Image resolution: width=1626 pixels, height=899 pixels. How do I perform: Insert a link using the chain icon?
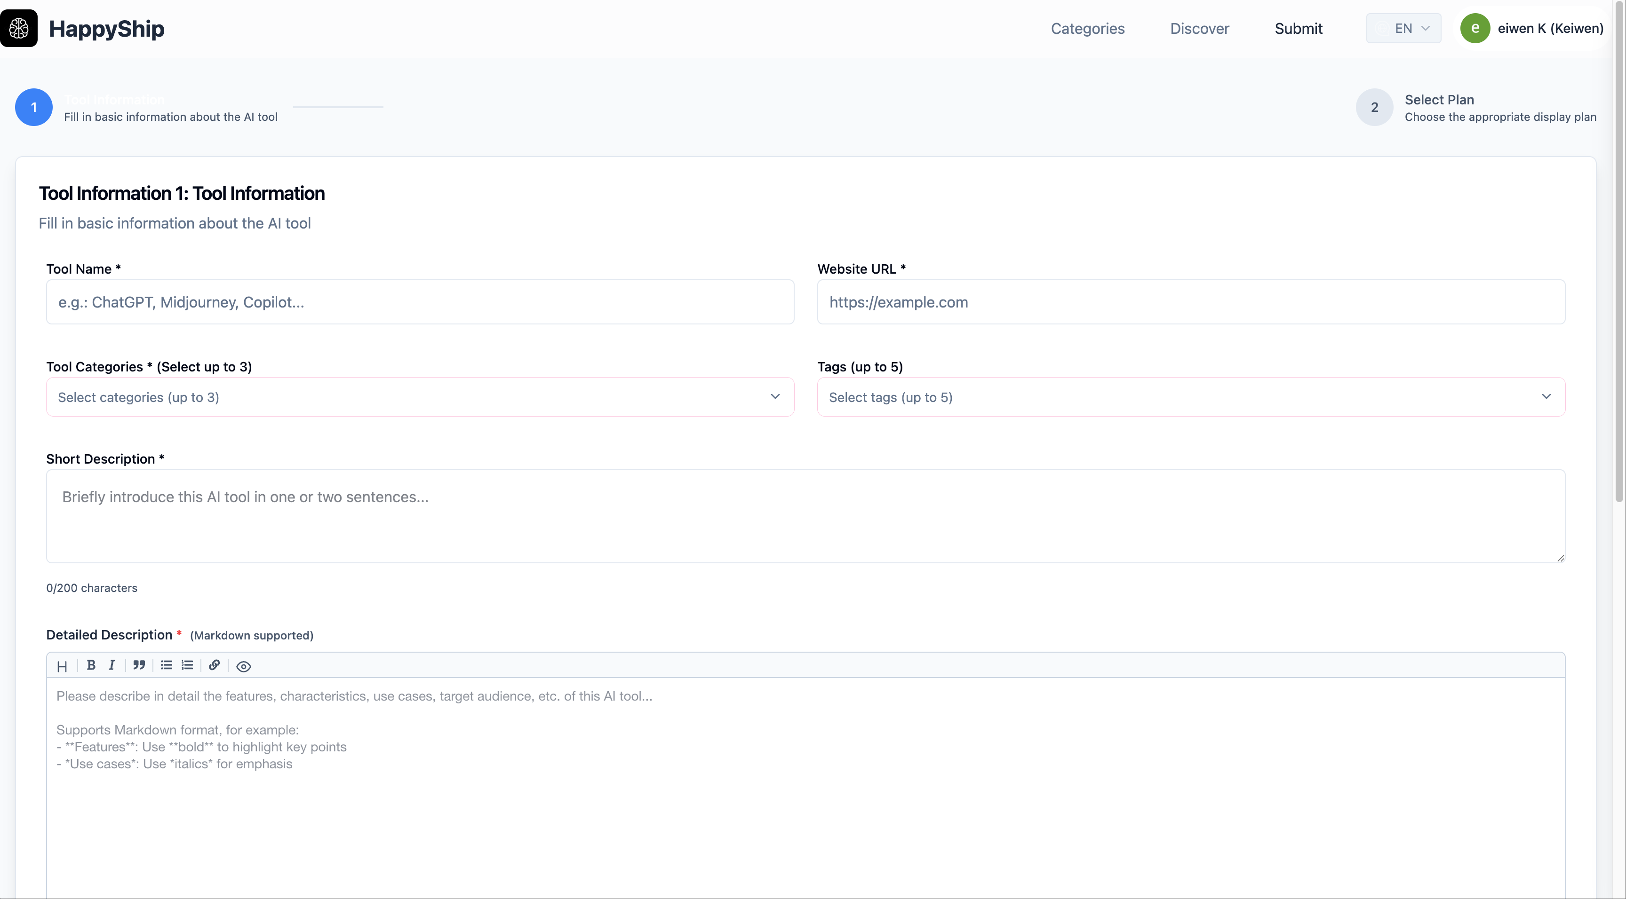coord(215,665)
